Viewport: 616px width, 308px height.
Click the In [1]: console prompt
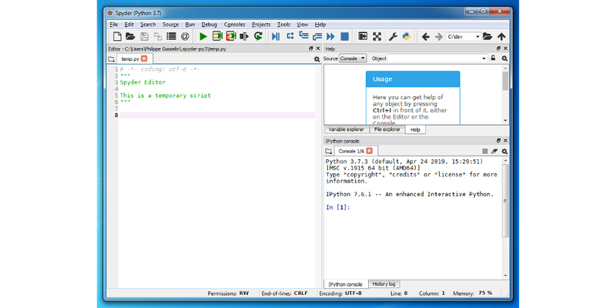[338, 207]
